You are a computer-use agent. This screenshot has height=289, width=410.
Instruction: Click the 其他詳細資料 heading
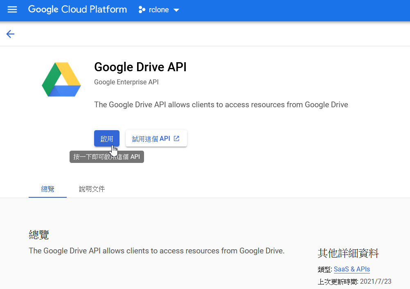pos(348,253)
